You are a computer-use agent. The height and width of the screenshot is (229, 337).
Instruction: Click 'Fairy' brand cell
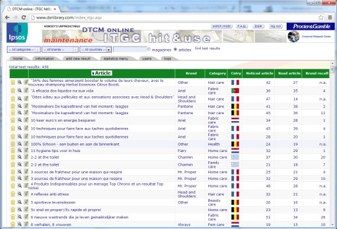coord(182,151)
